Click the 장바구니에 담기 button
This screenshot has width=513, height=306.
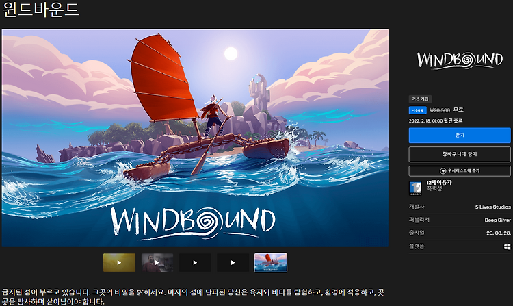(x=460, y=154)
